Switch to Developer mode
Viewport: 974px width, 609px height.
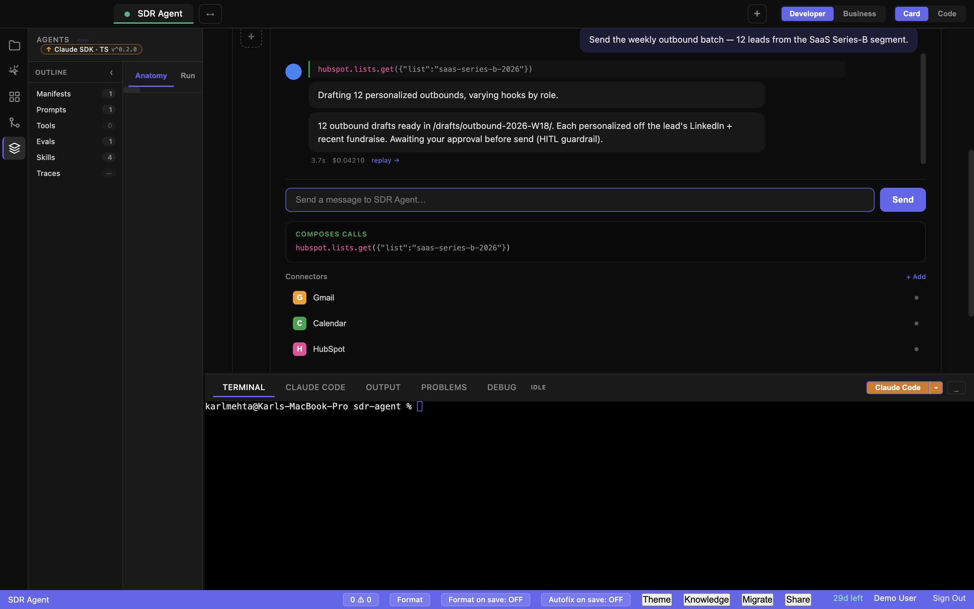tap(807, 14)
